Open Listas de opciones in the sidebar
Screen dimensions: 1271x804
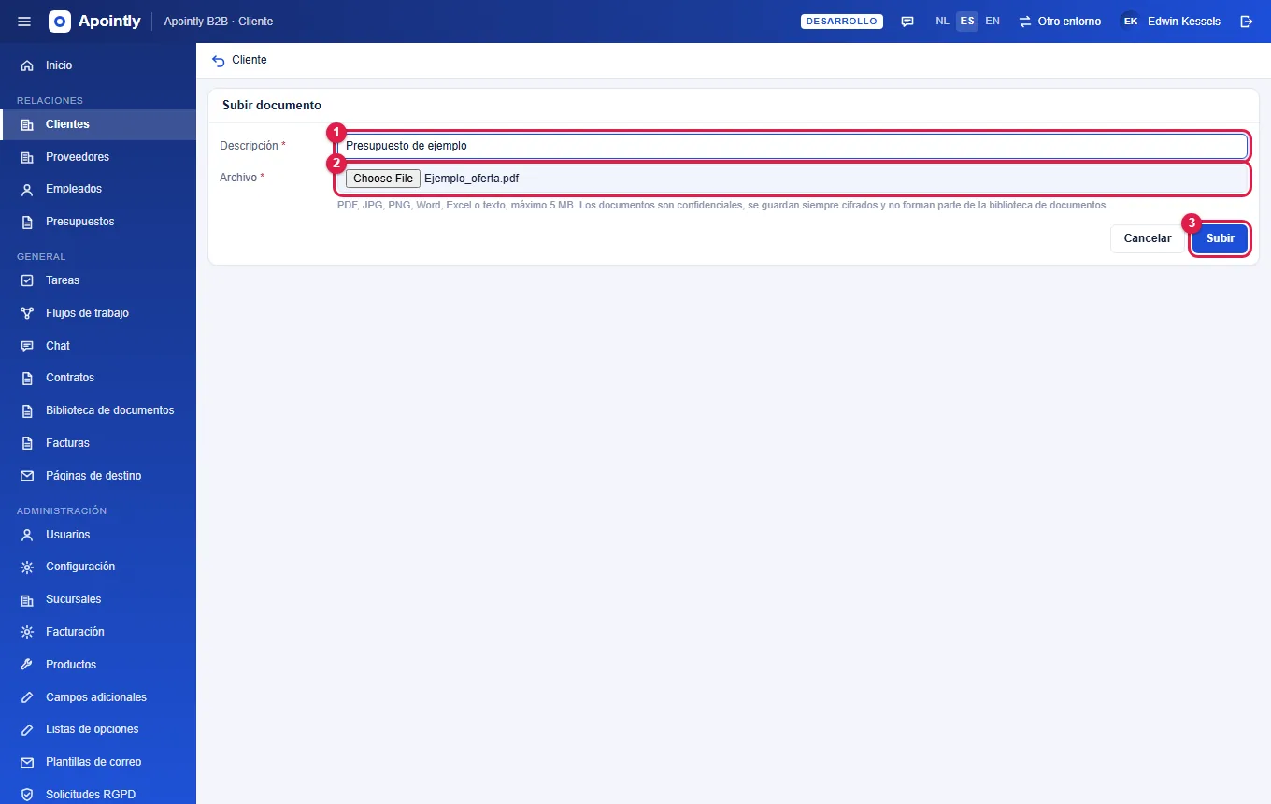(98, 729)
